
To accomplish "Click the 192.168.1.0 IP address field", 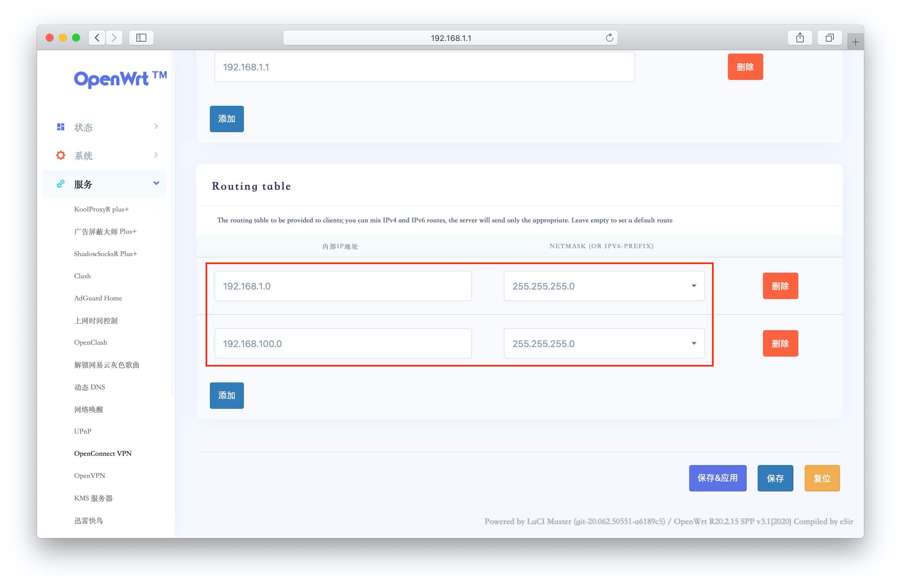I will [x=343, y=286].
